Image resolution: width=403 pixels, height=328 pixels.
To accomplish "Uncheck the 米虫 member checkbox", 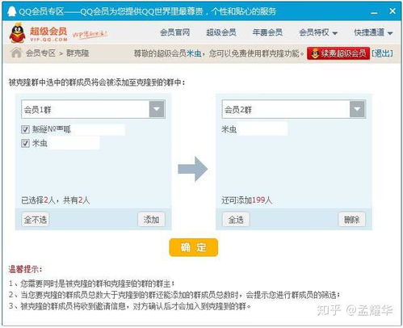I will 25,143.
